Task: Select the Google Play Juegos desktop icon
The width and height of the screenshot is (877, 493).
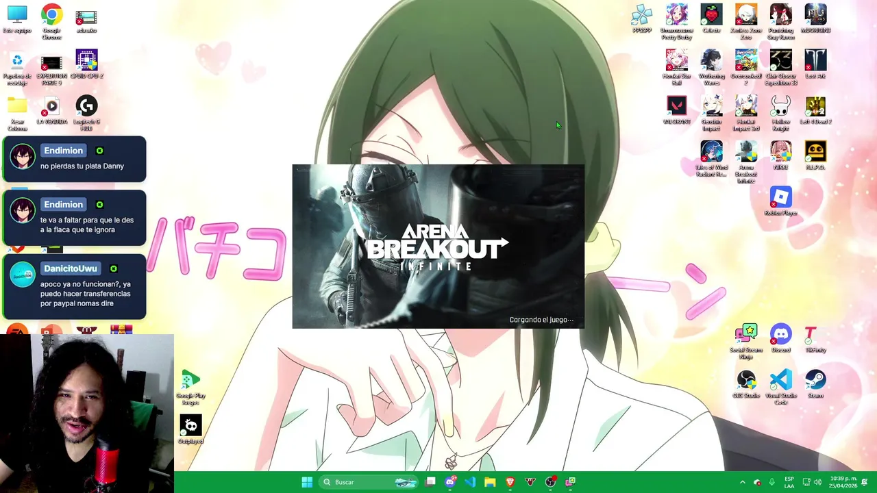Action: click(190, 388)
